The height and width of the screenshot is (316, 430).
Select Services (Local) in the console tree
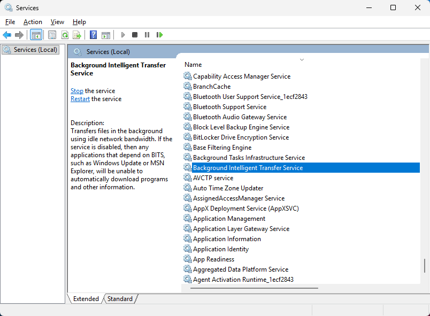coord(35,50)
